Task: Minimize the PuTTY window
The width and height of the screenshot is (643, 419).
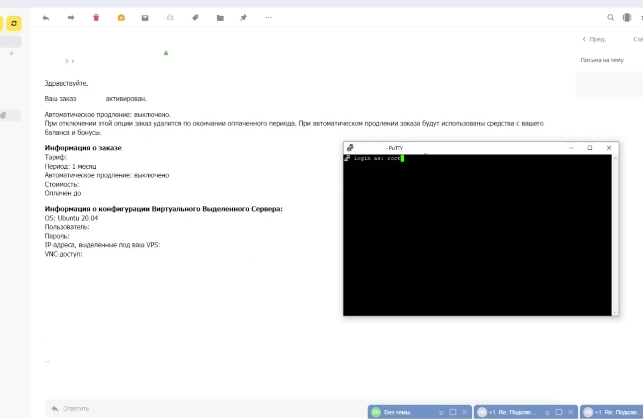Action: tap(571, 148)
